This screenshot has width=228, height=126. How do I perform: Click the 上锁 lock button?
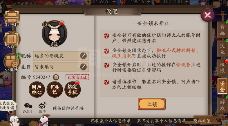click(152, 104)
